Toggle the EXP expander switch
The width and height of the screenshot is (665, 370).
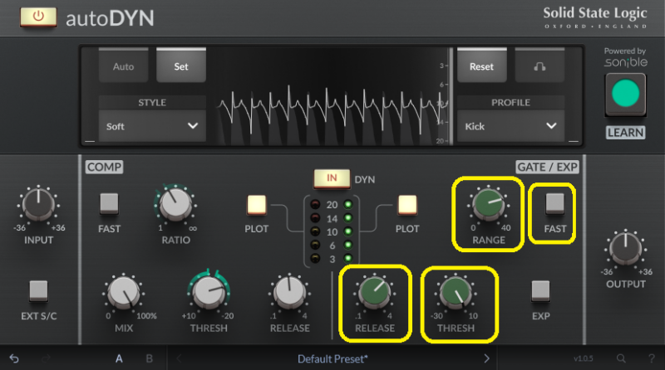point(540,291)
